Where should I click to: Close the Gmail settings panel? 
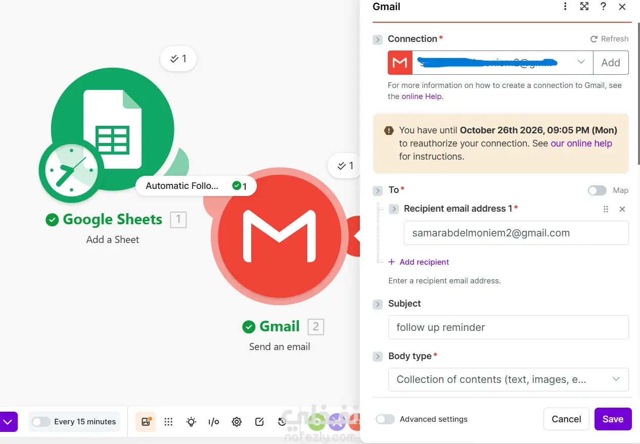point(622,7)
